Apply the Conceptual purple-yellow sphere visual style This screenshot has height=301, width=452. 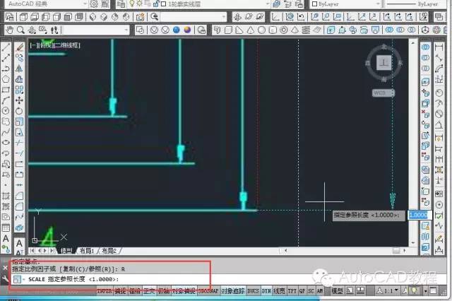187,30
